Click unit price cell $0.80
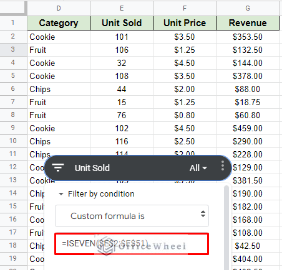Image resolution: width=282 pixels, height=270 pixels. (x=185, y=115)
